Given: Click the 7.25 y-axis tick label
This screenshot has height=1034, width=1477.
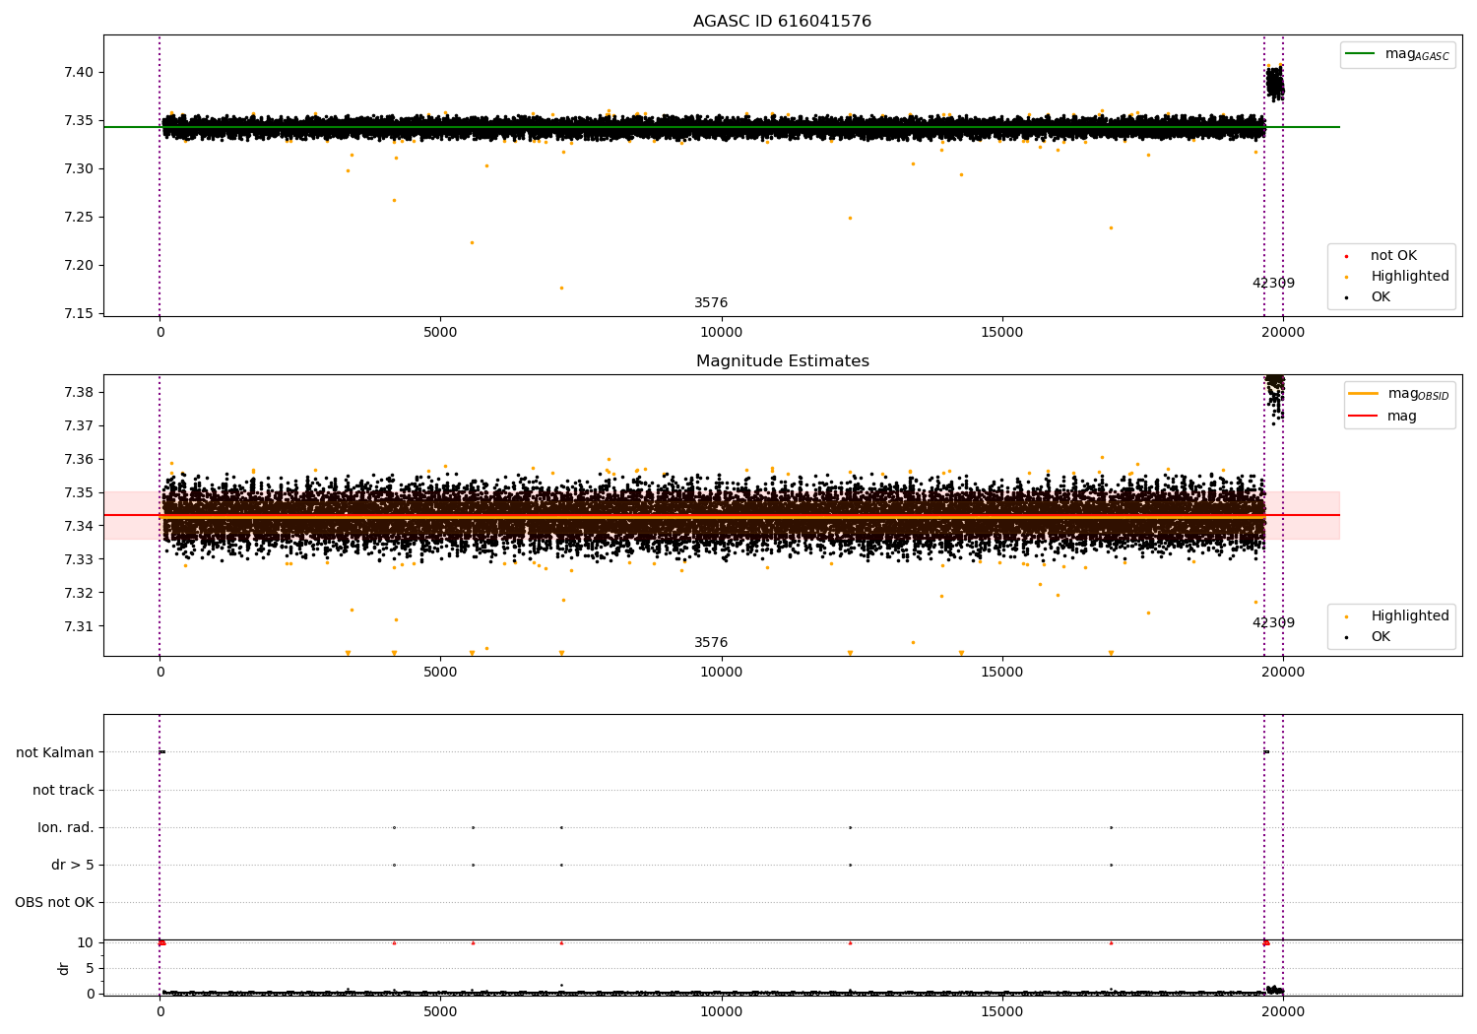Looking at the screenshot, I should pos(80,218).
